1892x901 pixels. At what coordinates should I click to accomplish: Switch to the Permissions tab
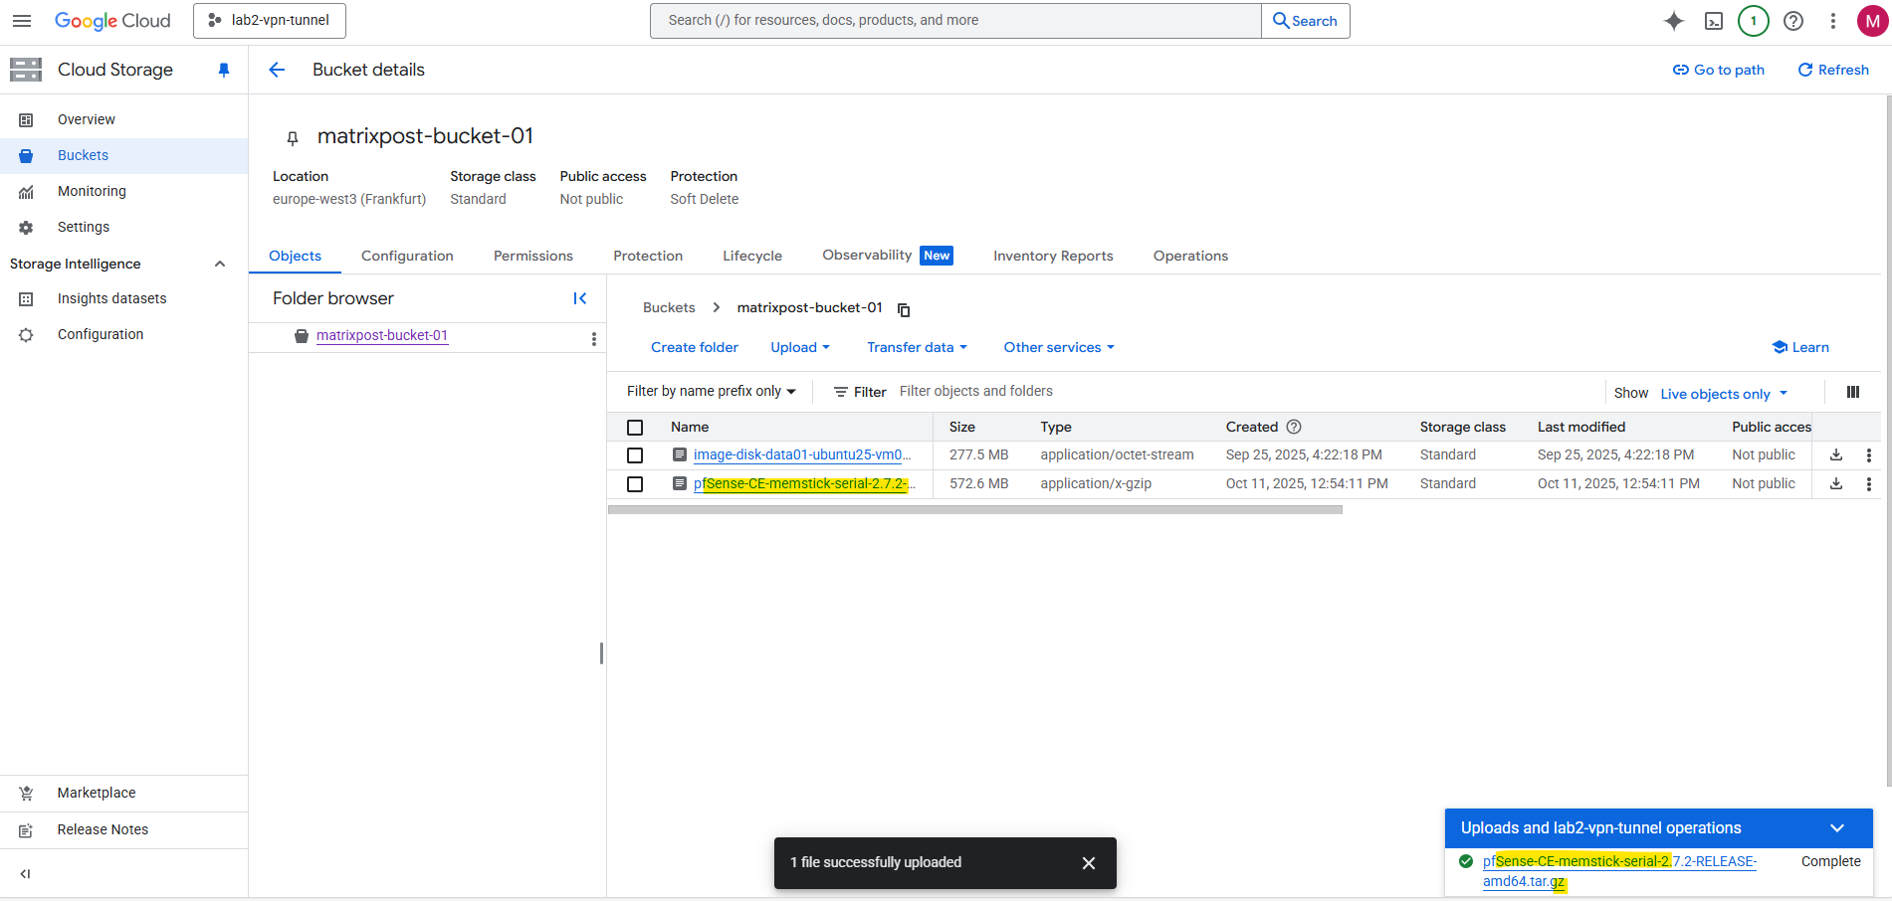click(532, 256)
